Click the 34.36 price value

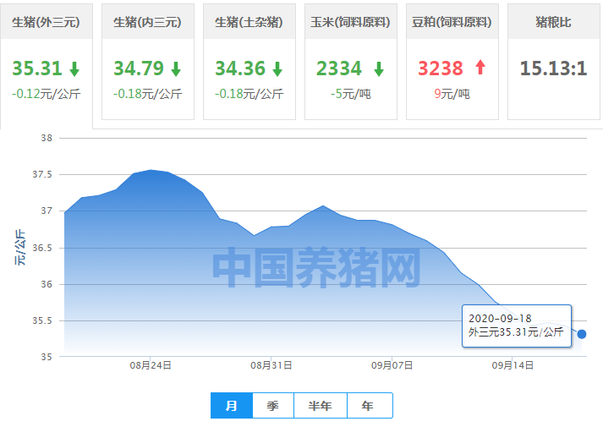coord(240,68)
